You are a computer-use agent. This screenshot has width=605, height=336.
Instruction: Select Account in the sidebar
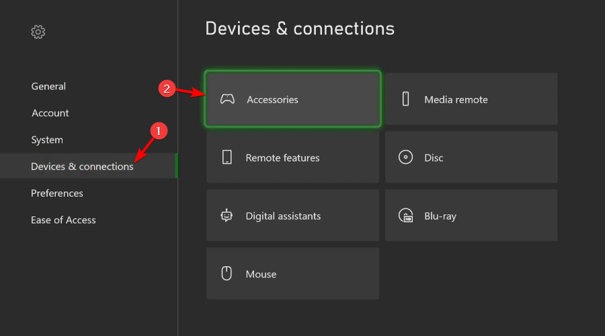coord(50,113)
